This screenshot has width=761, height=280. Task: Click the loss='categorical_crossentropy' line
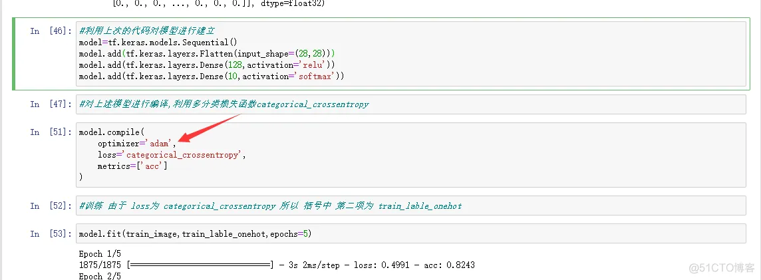point(172,155)
